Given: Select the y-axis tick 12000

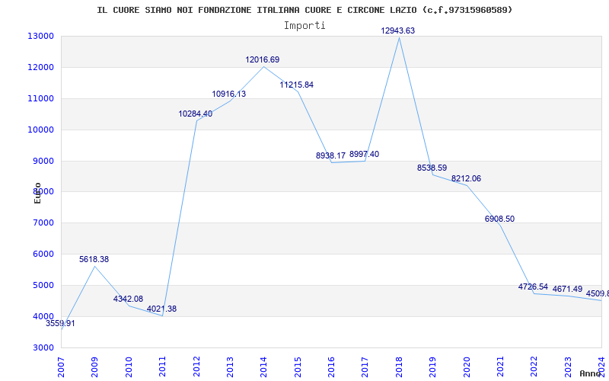Looking at the screenshot, I should click(40, 67).
